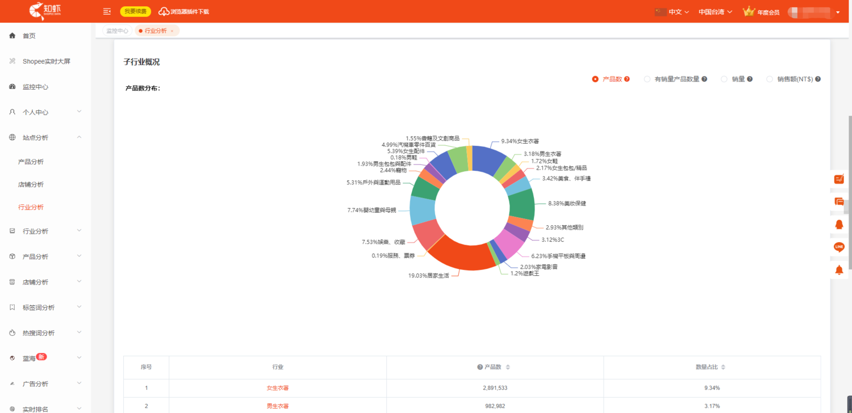852x413 pixels.
Task: Click the 我要续费 renew button
Action: pyautogui.click(x=135, y=11)
